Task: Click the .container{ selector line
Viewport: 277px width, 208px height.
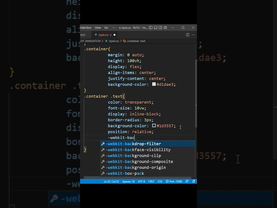Action: (x=97, y=49)
